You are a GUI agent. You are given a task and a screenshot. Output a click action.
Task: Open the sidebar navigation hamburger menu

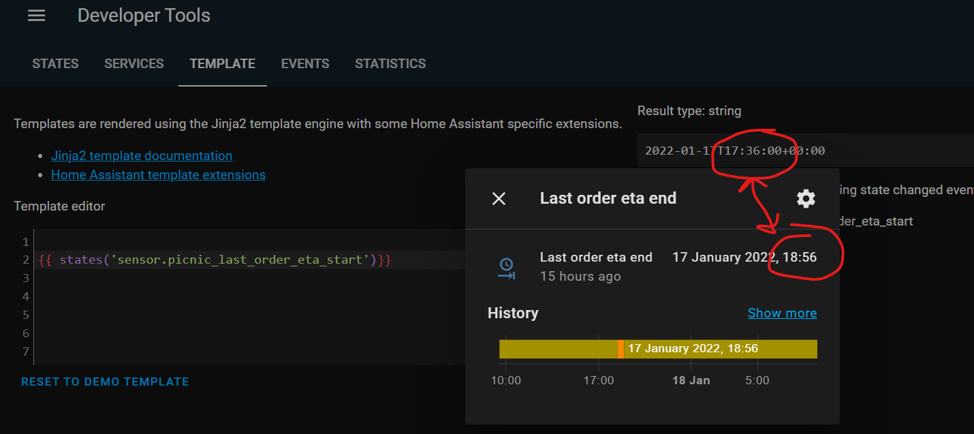click(36, 15)
